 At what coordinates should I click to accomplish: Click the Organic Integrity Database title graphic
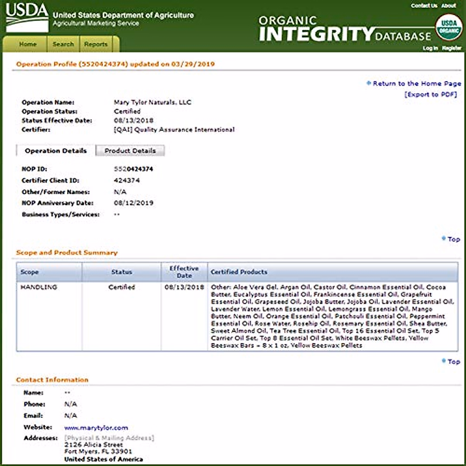(x=345, y=29)
